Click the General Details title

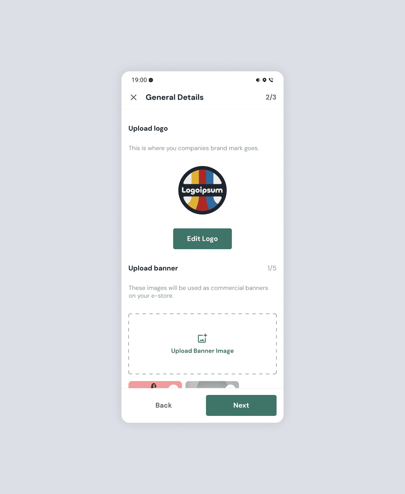pyautogui.click(x=174, y=97)
